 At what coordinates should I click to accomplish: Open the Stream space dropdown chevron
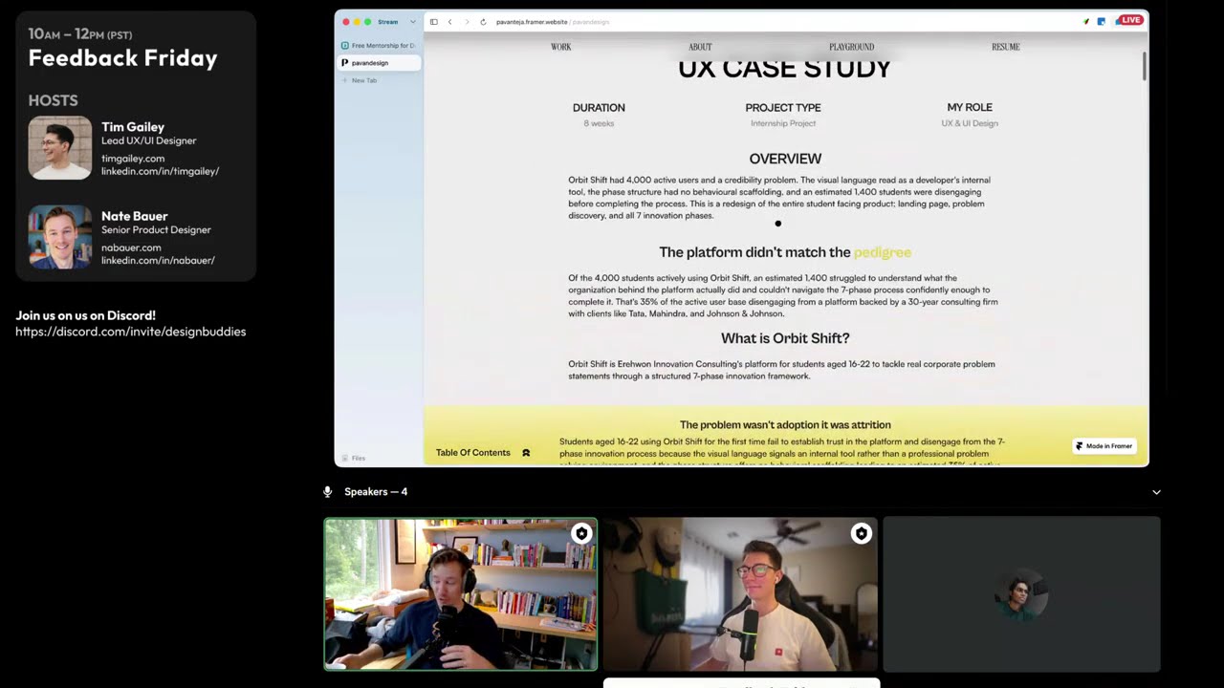(413, 22)
